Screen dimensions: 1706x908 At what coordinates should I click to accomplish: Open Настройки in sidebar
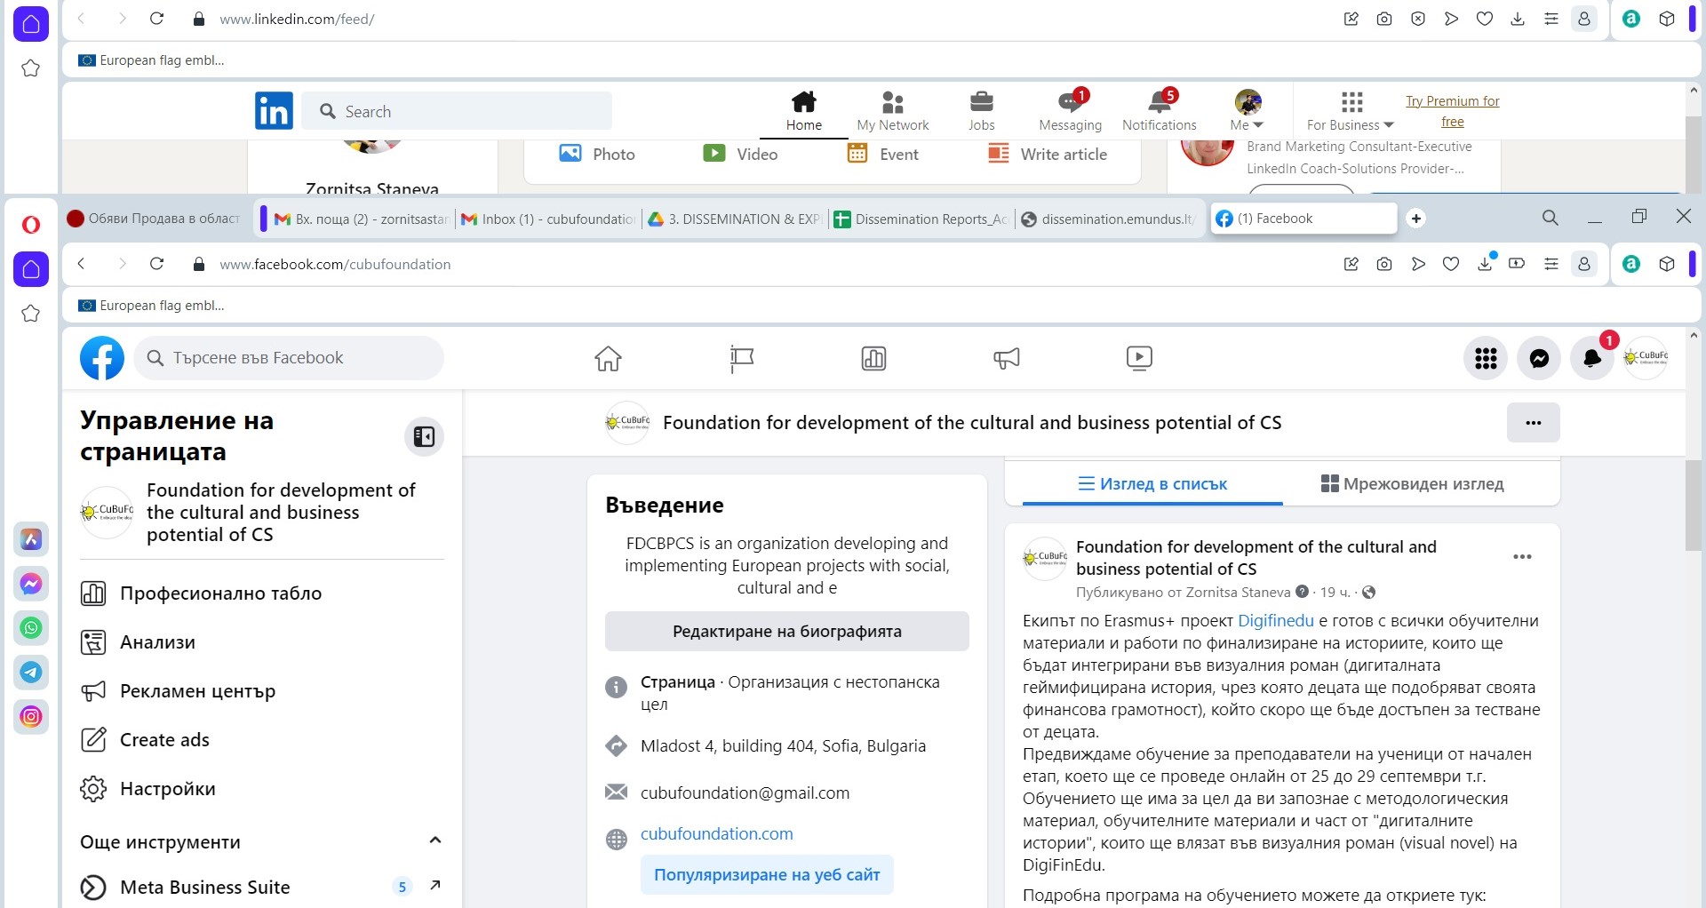(262, 789)
